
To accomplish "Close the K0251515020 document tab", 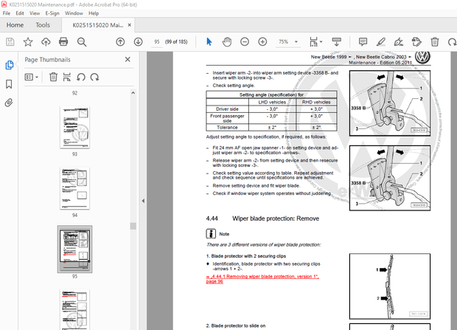I will pyautogui.click(x=130, y=25).
